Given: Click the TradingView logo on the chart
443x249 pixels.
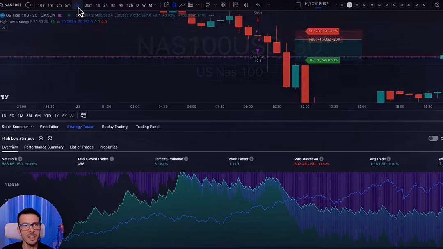Looking at the screenshot, I should point(5,97).
